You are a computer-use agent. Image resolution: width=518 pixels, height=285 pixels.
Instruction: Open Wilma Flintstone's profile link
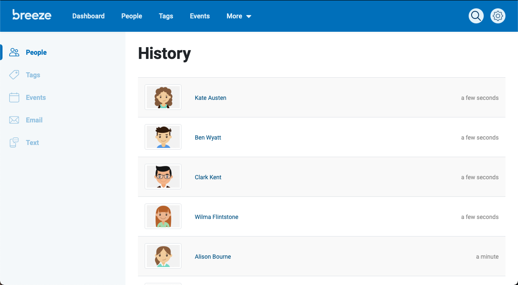coord(217,217)
